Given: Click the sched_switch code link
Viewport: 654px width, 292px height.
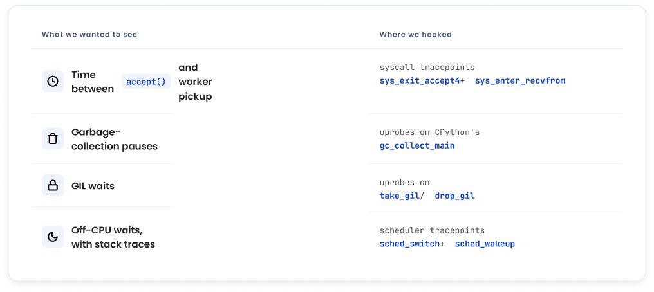Looking at the screenshot, I should click(x=409, y=244).
